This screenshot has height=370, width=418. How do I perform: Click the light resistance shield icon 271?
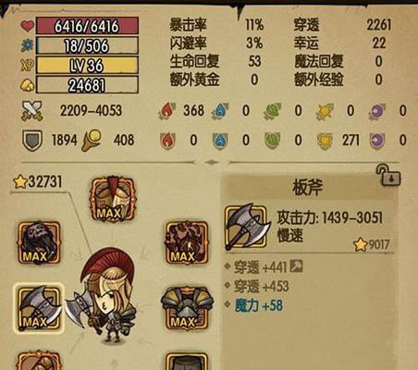[x=325, y=141]
